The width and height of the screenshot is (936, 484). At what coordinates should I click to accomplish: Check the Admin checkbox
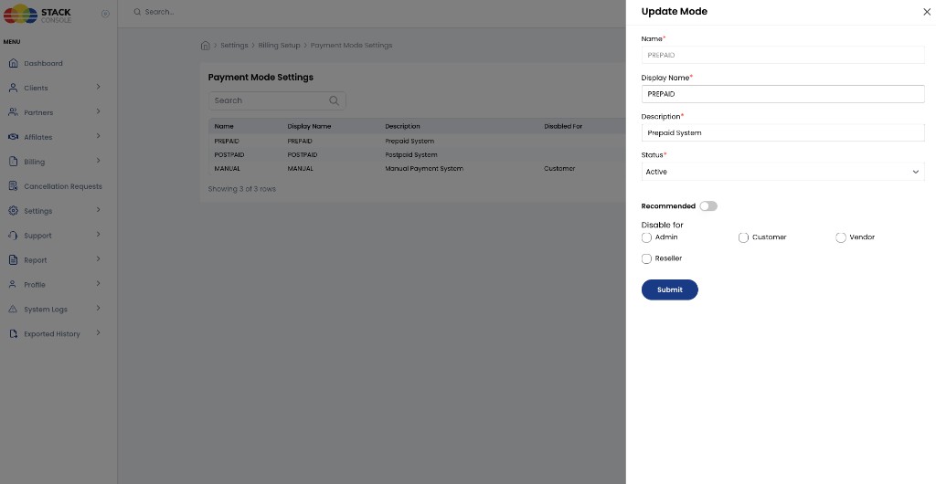(646, 237)
